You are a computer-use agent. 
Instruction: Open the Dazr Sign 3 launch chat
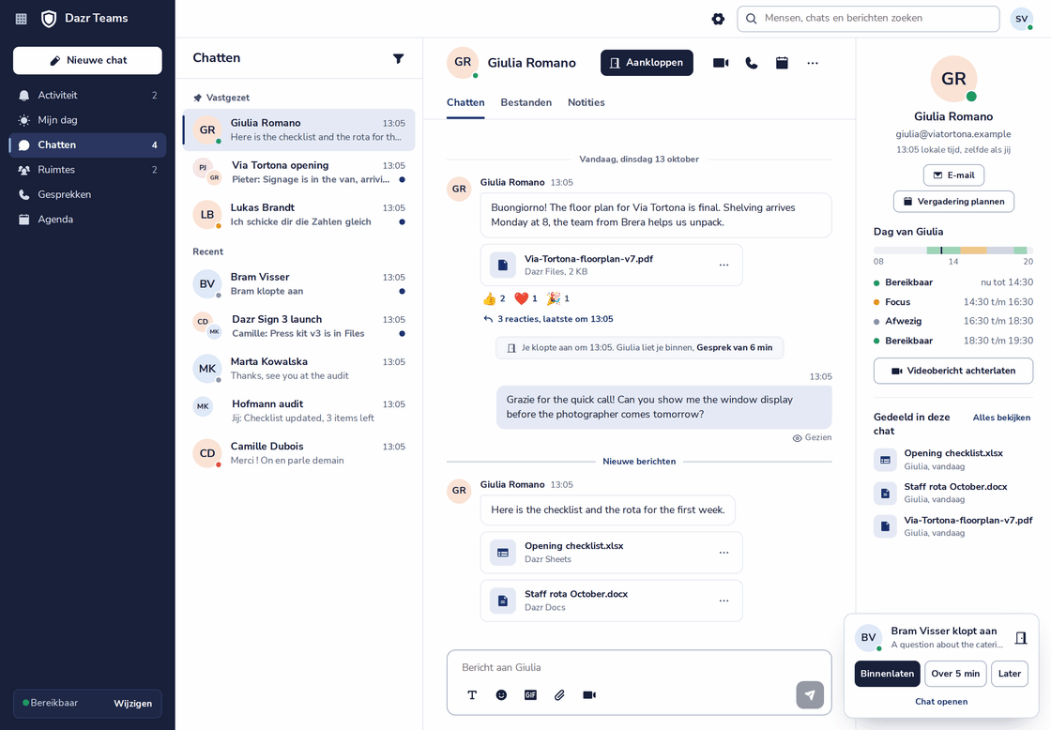299,327
